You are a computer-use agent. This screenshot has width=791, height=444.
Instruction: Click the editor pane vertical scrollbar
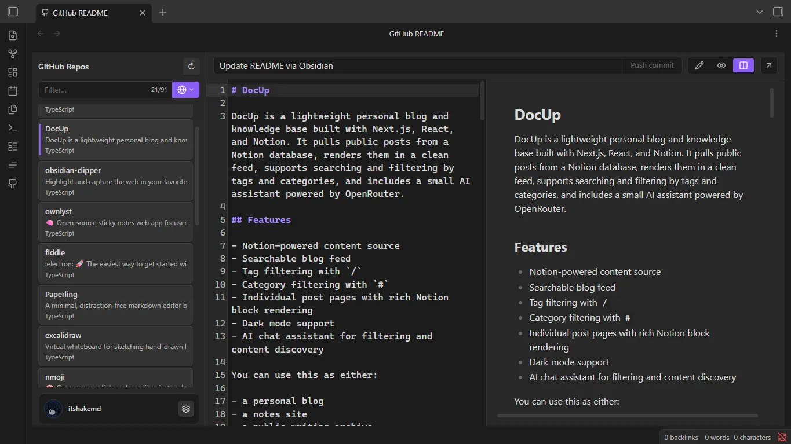pos(482,101)
